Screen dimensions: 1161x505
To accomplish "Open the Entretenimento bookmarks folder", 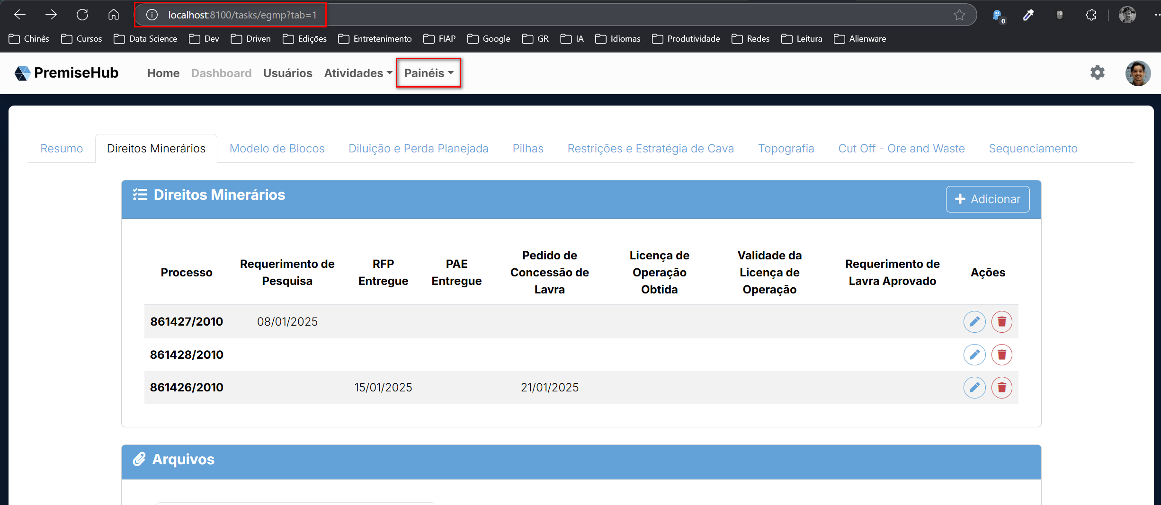I will tap(375, 39).
